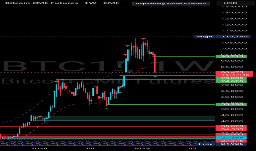
Task: Select the Low price label 24,925
Action: pyautogui.click(x=231, y=144)
